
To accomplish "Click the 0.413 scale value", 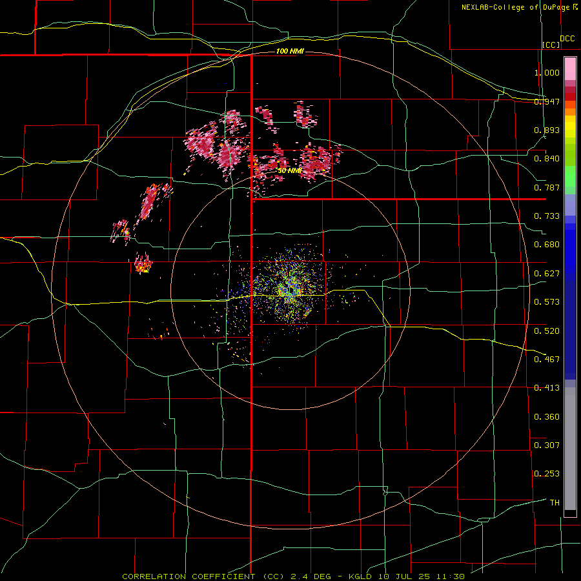I will pyautogui.click(x=547, y=388).
